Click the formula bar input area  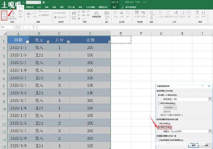pyautogui.click(x=125, y=27)
